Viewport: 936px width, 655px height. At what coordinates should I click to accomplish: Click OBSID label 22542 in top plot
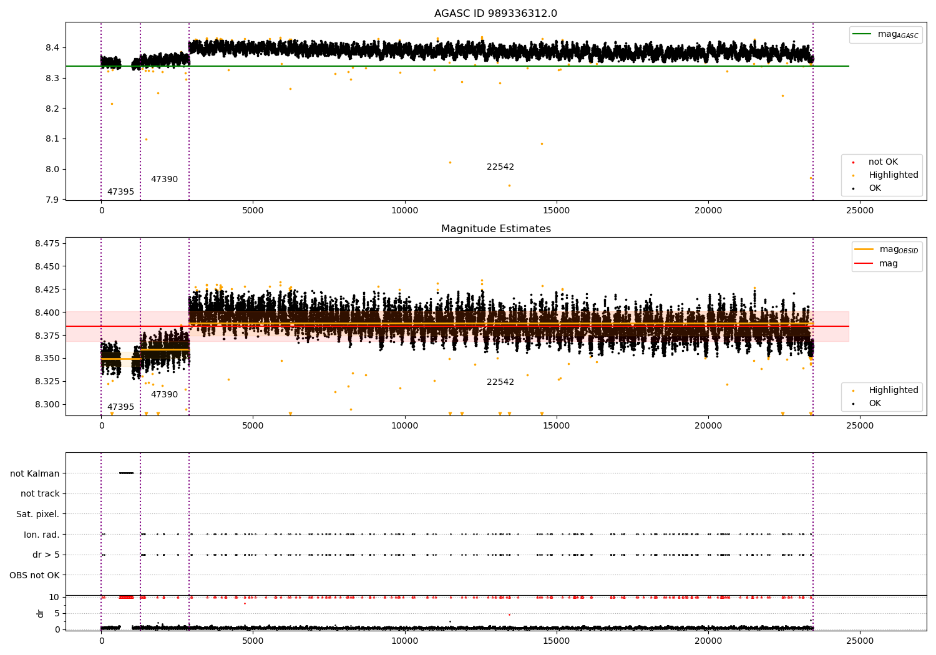[500, 167]
